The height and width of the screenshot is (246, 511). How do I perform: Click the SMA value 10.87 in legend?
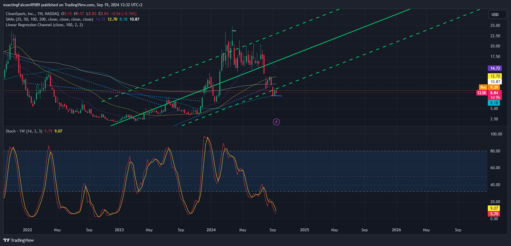click(x=135, y=19)
